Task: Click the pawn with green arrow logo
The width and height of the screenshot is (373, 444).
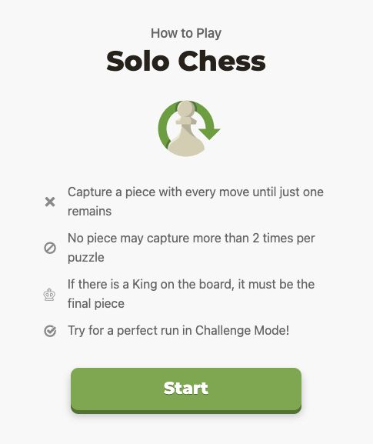Action: tap(188, 129)
